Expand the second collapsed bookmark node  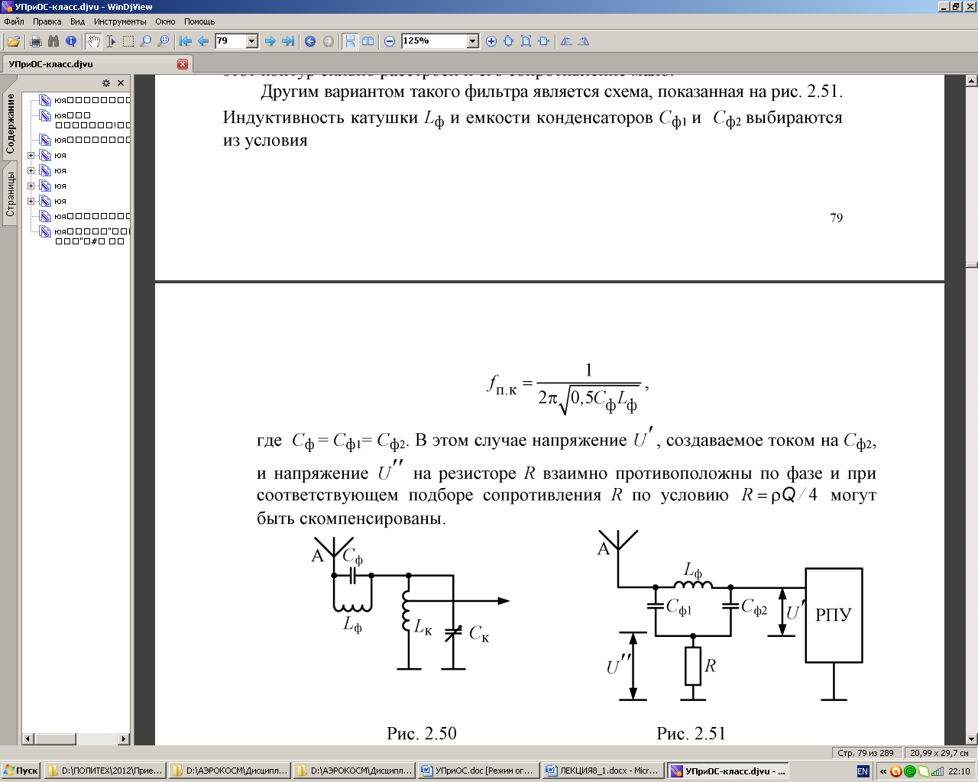click(31, 170)
